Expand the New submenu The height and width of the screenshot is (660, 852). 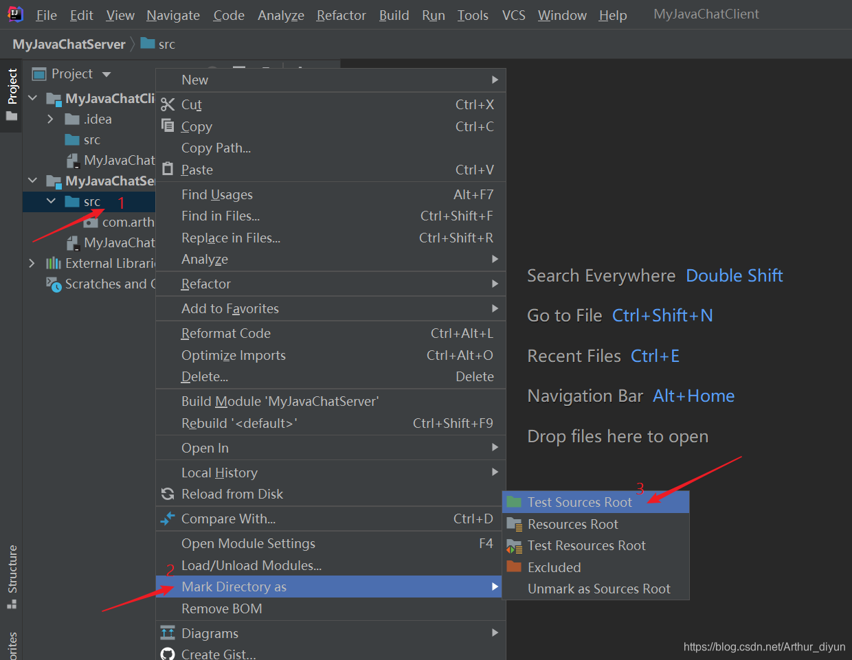pyautogui.click(x=495, y=80)
